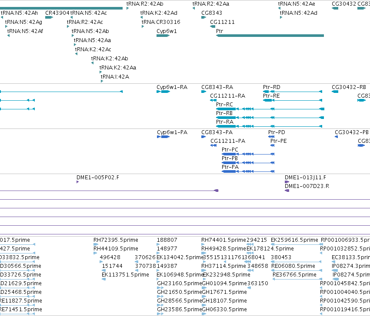Click the tRNA:R2:42Ac gene label
370x316 pixels.
tap(85, 22)
